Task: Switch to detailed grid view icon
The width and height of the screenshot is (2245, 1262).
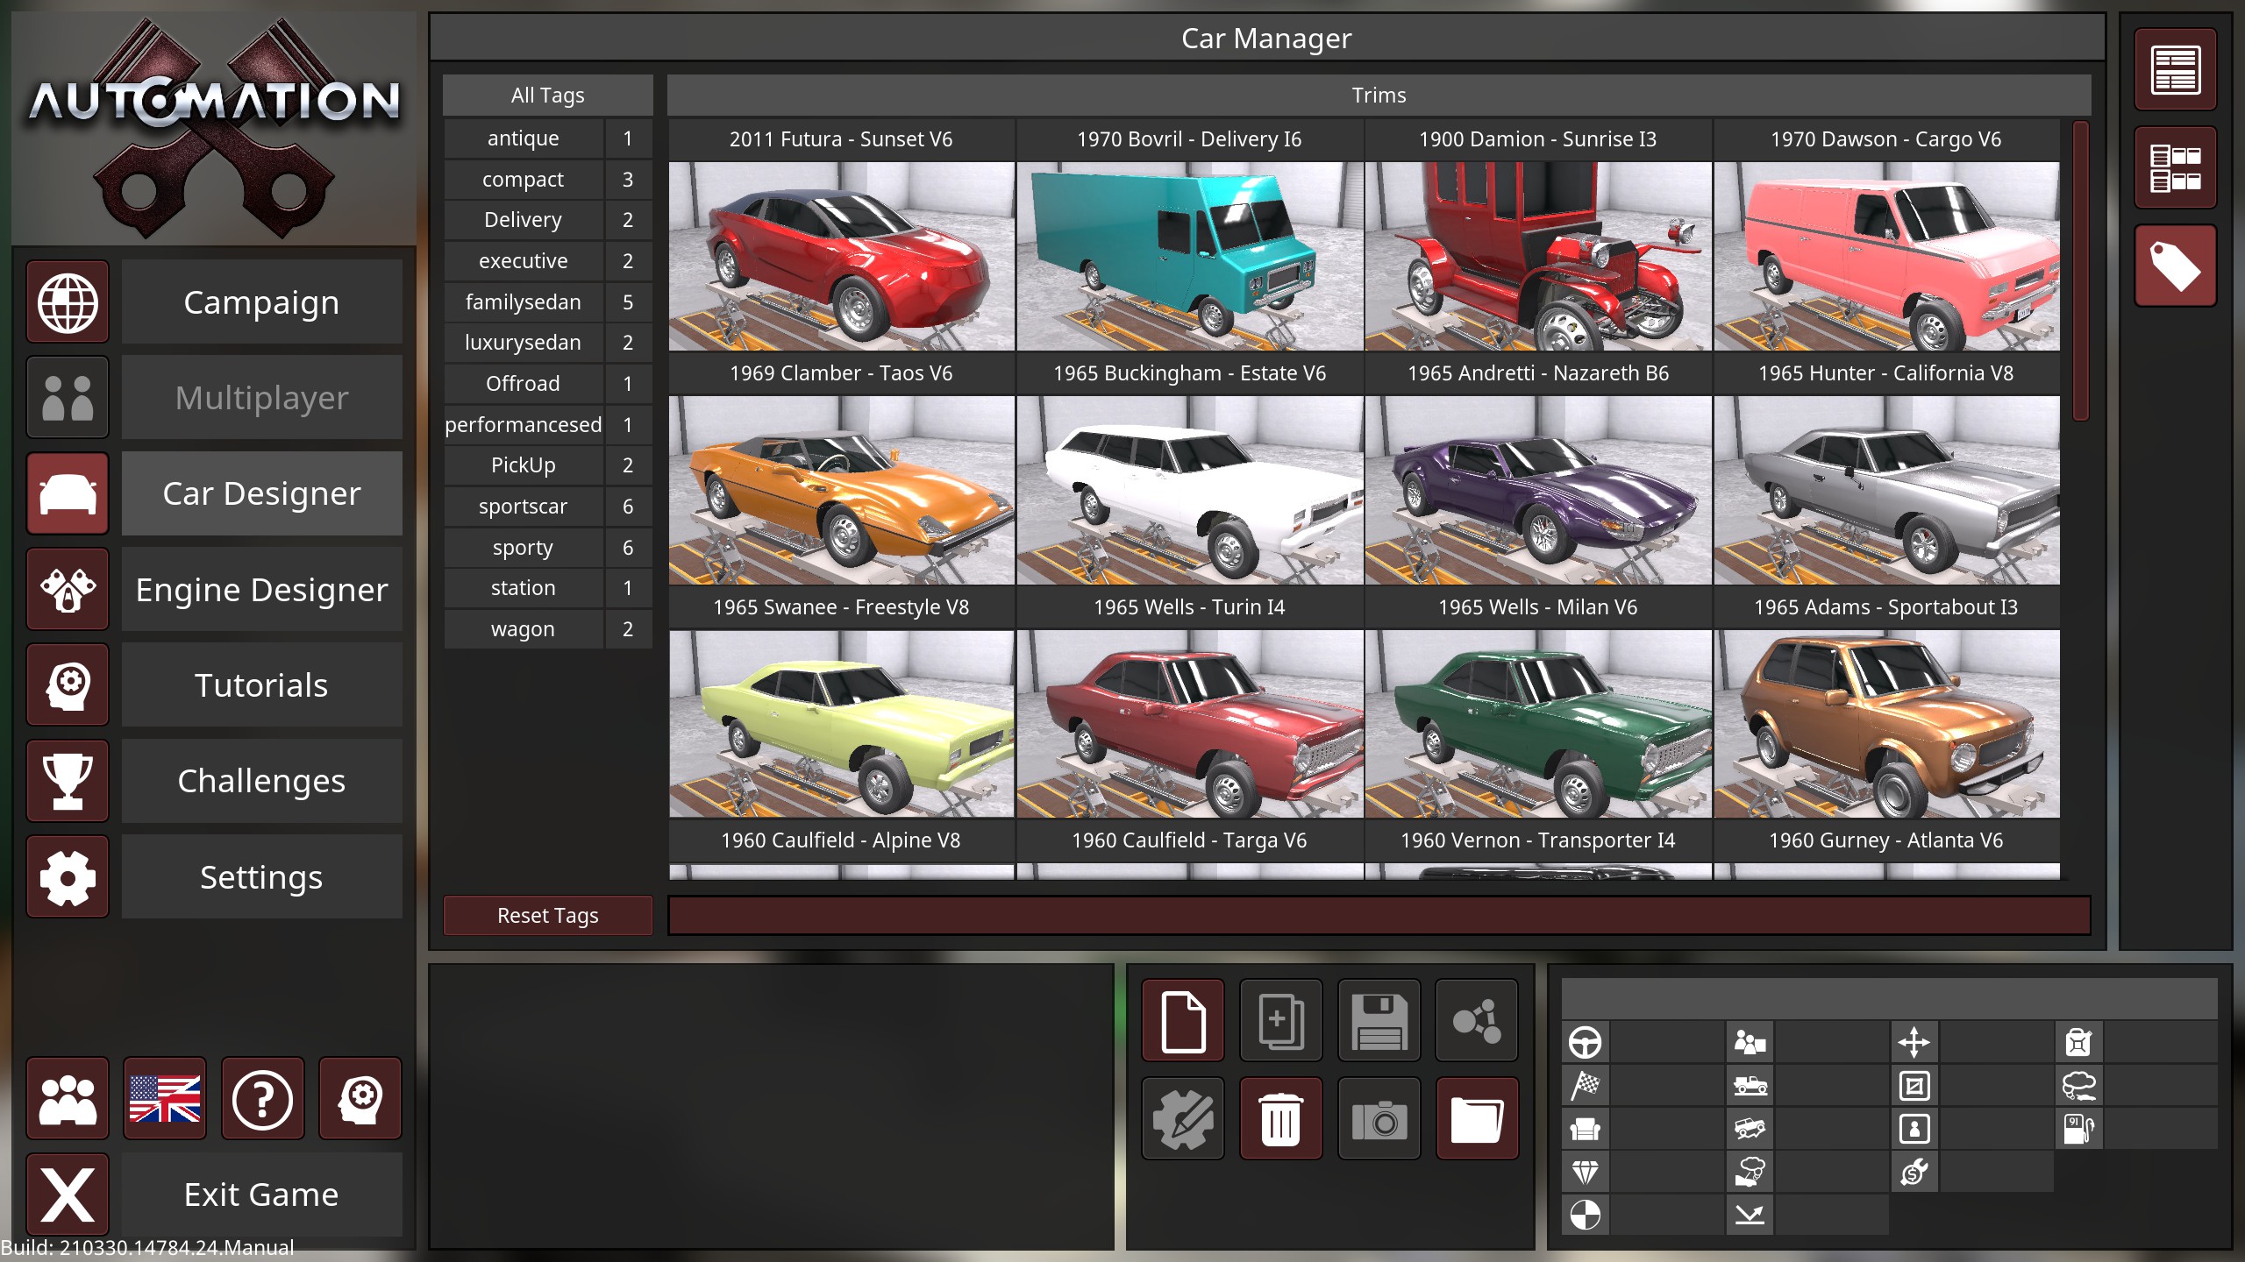Action: tap(2175, 167)
